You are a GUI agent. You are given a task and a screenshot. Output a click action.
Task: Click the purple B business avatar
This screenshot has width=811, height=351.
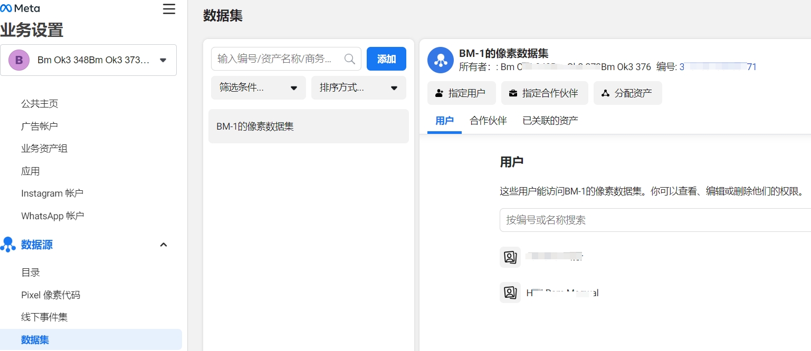click(x=19, y=60)
